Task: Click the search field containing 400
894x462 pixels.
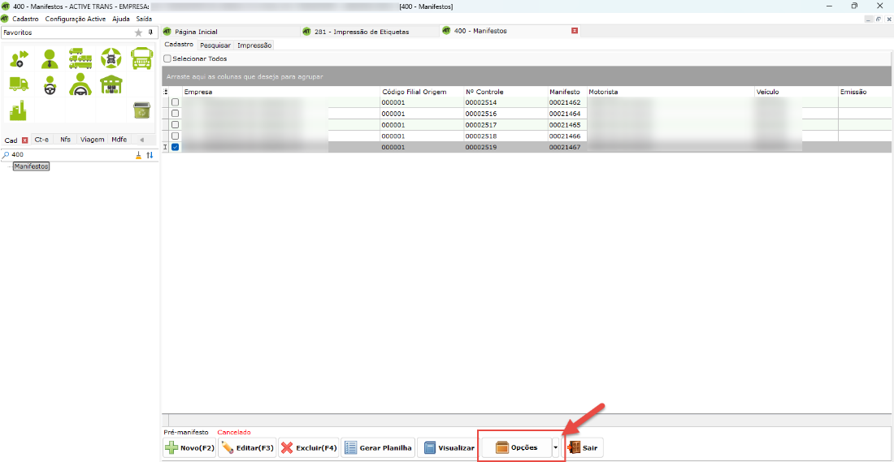Action: coord(72,154)
